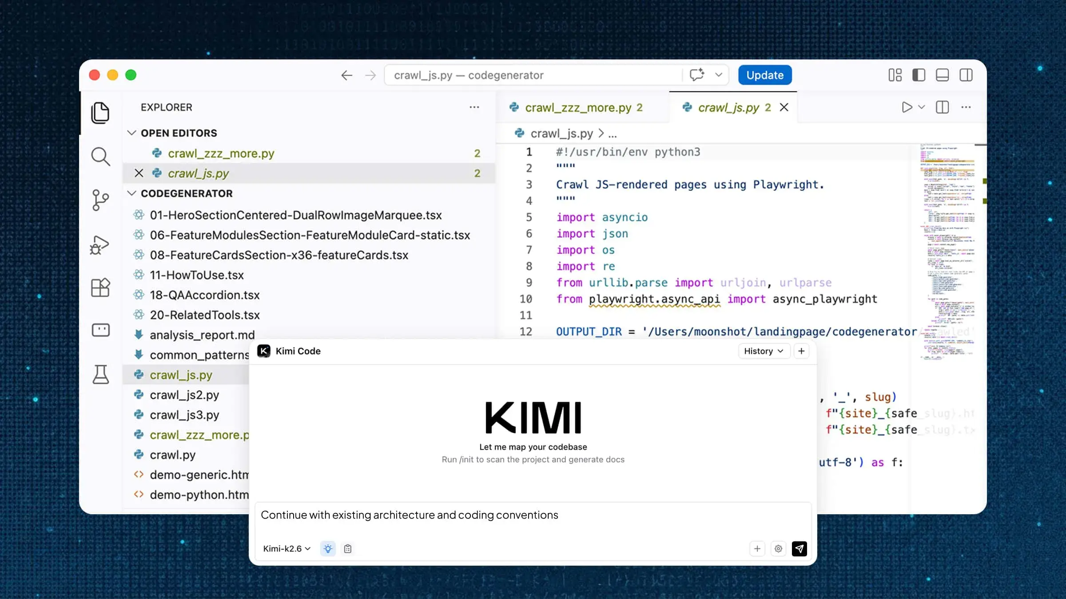Open the chat dropdown arrow beside sparkle icon
The image size is (1066, 599).
point(719,75)
